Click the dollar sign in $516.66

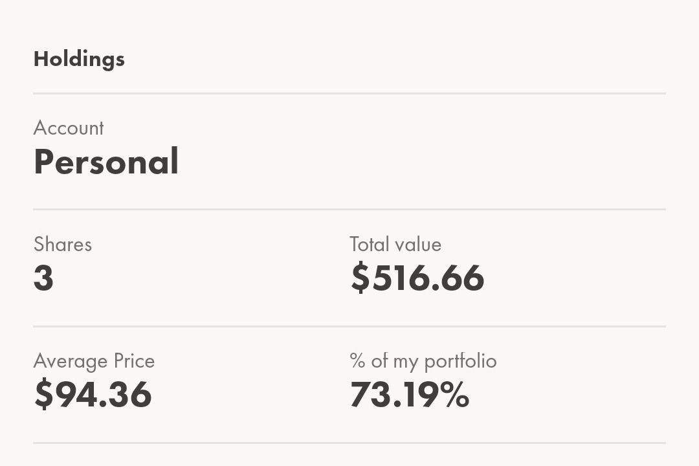pyautogui.click(x=361, y=278)
